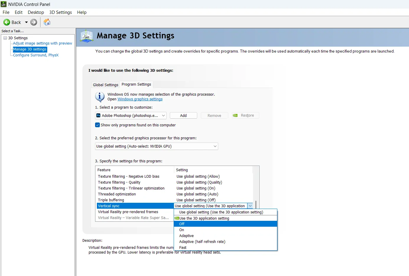This screenshot has width=409, height=276.
Task: Switch to the Global Settings tab
Action: 105,85
